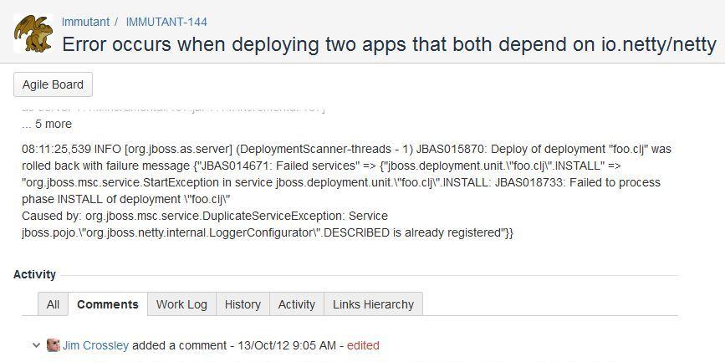Open the Work Log tab
The width and height of the screenshot is (725, 362).
pyautogui.click(x=181, y=304)
